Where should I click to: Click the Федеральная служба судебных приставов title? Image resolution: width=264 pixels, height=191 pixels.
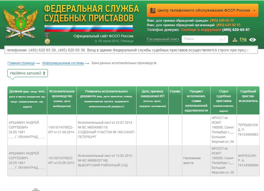coord(91,14)
